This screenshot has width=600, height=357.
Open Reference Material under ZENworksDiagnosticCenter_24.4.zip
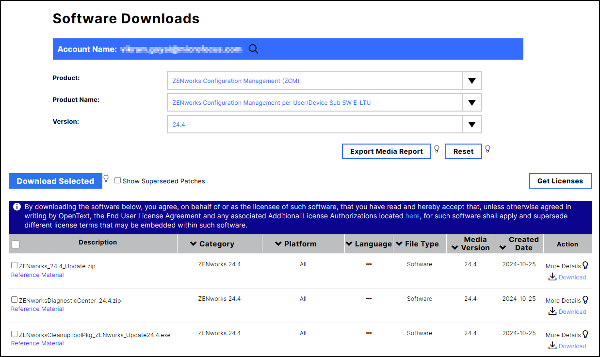[37, 309]
